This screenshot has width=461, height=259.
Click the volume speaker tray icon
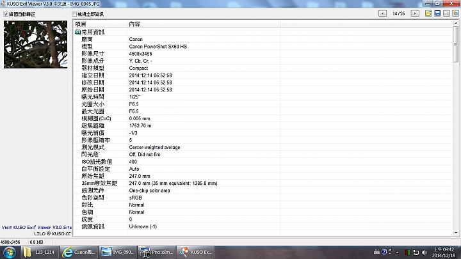coord(424,252)
